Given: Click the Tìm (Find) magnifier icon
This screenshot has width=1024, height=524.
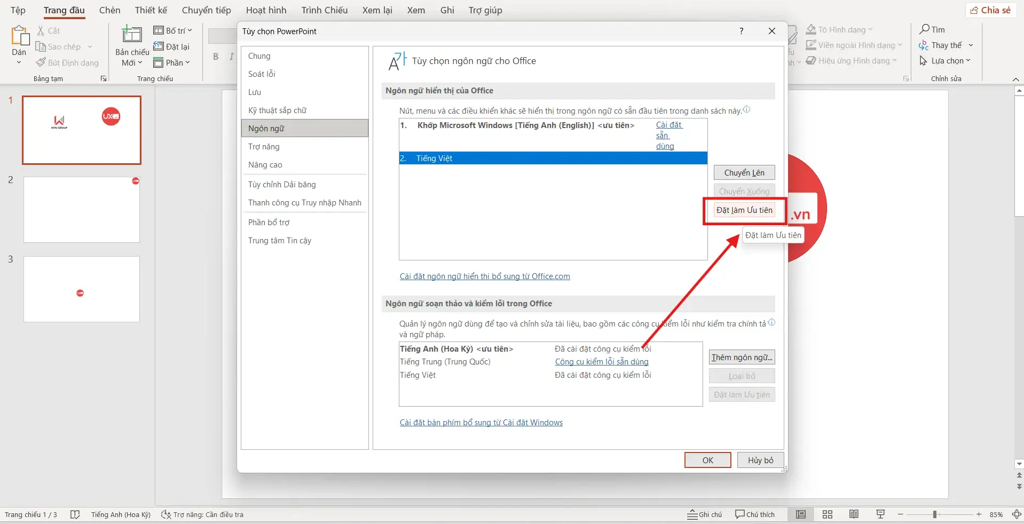Looking at the screenshot, I should 925,29.
